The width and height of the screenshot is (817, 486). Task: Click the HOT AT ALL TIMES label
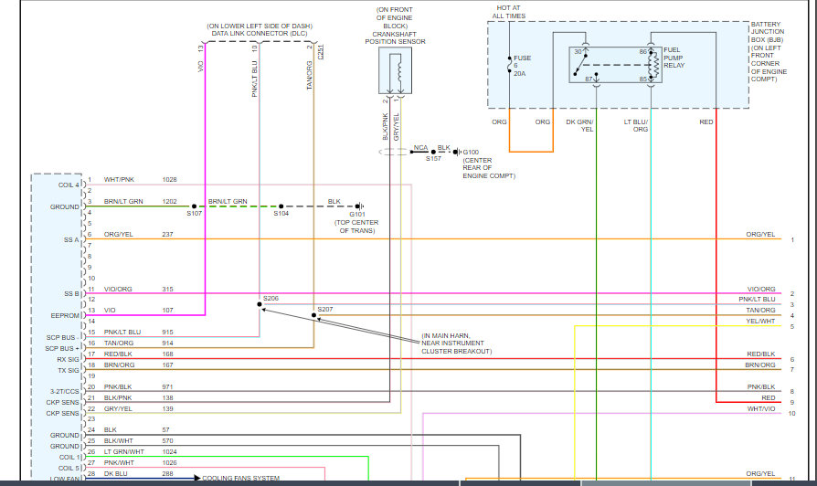pyautogui.click(x=508, y=12)
